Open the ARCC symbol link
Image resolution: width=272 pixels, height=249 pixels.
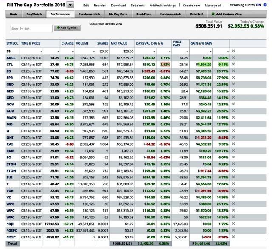tap(11, 58)
